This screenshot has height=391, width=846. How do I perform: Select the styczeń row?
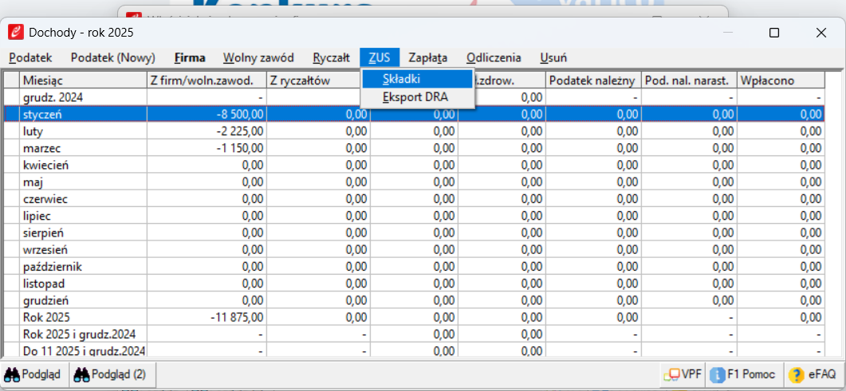pyautogui.click(x=415, y=114)
